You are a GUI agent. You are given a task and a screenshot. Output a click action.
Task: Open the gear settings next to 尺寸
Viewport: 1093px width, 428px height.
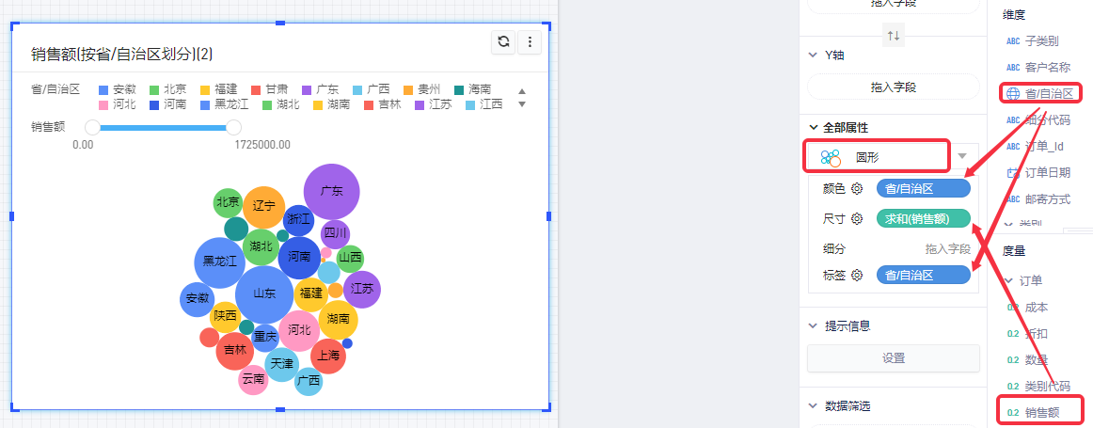pos(857,219)
